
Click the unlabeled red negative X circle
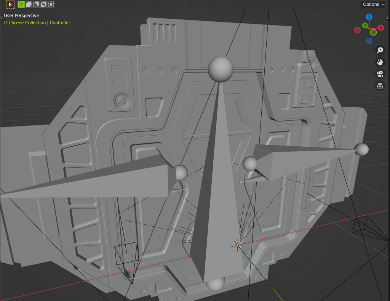357,30
